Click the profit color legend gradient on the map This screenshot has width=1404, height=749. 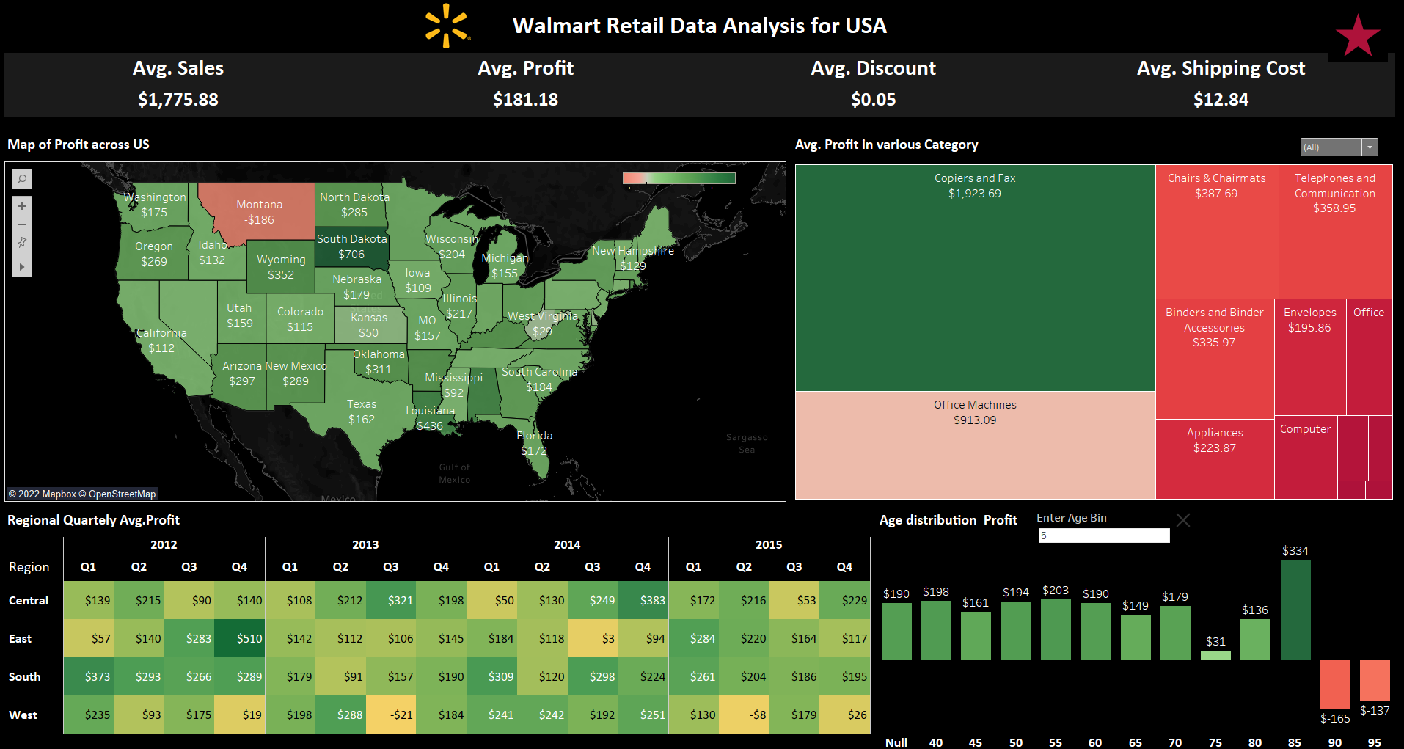coord(679,178)
